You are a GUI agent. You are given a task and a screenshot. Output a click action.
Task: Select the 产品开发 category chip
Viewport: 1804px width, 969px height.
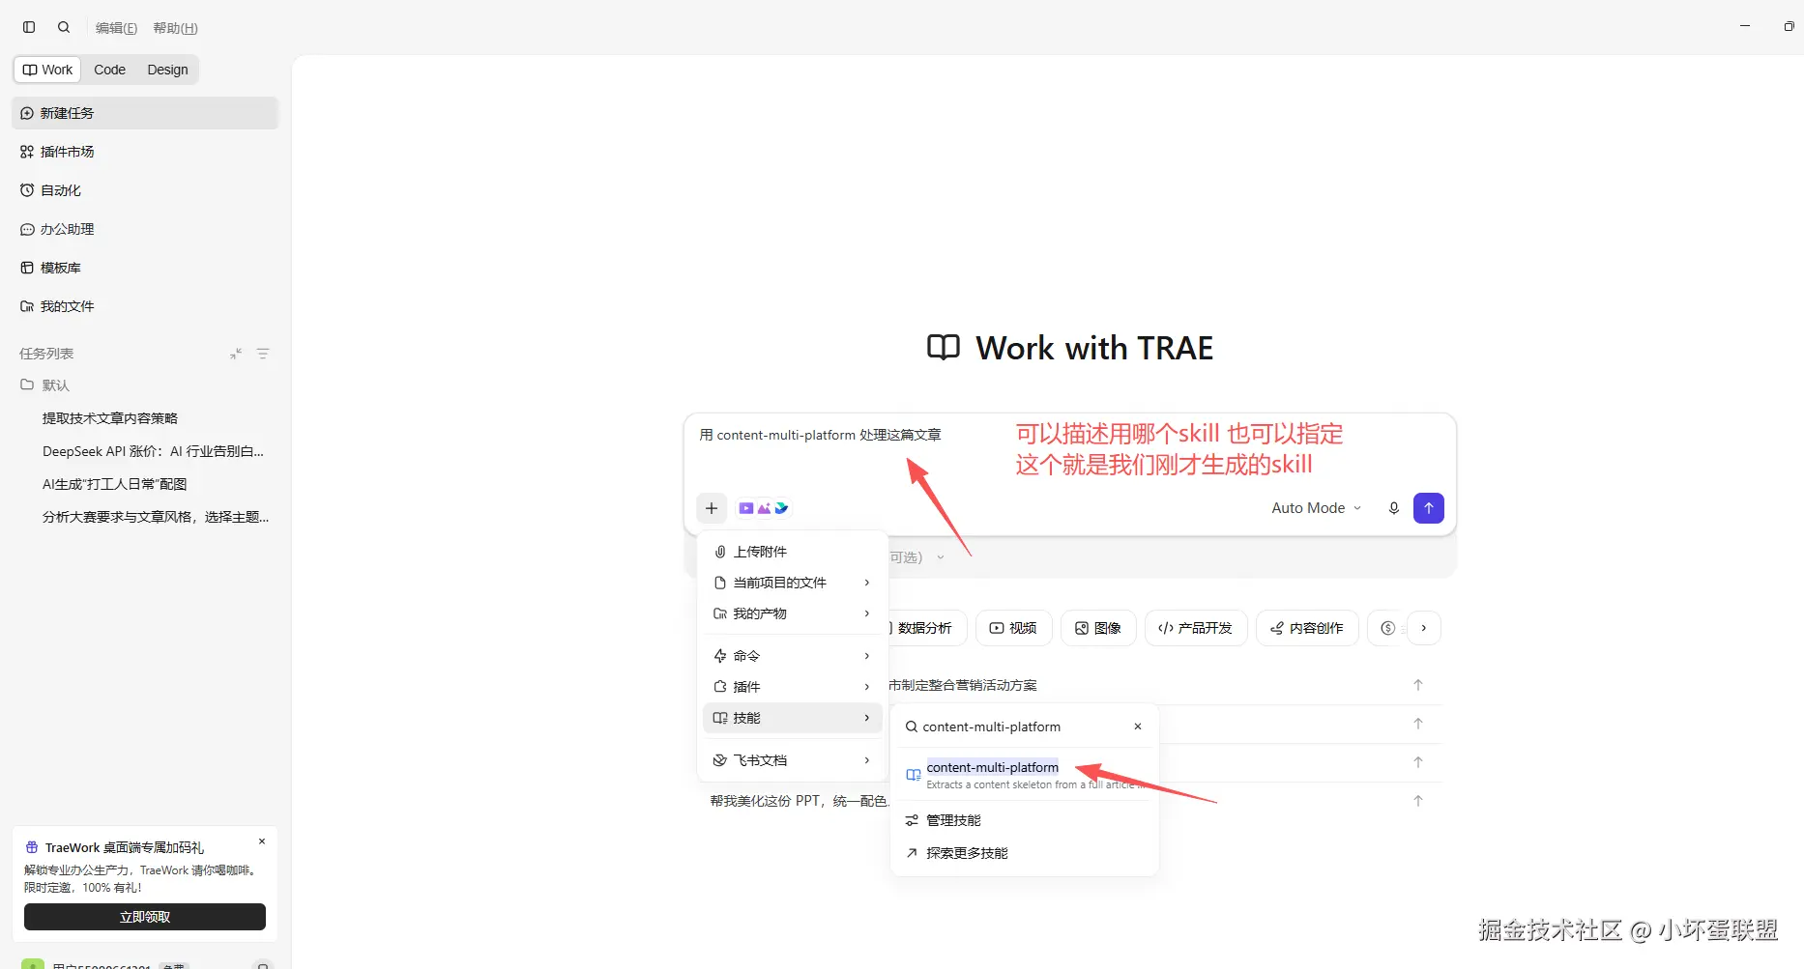1196,628
